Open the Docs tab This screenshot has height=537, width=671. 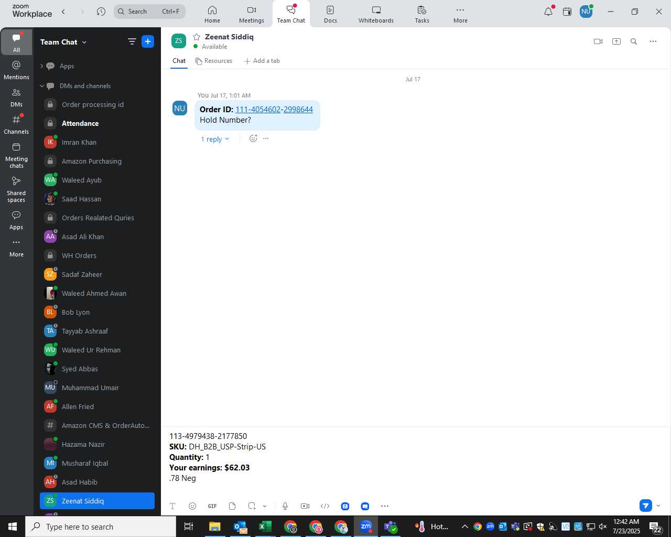[330, 14]
